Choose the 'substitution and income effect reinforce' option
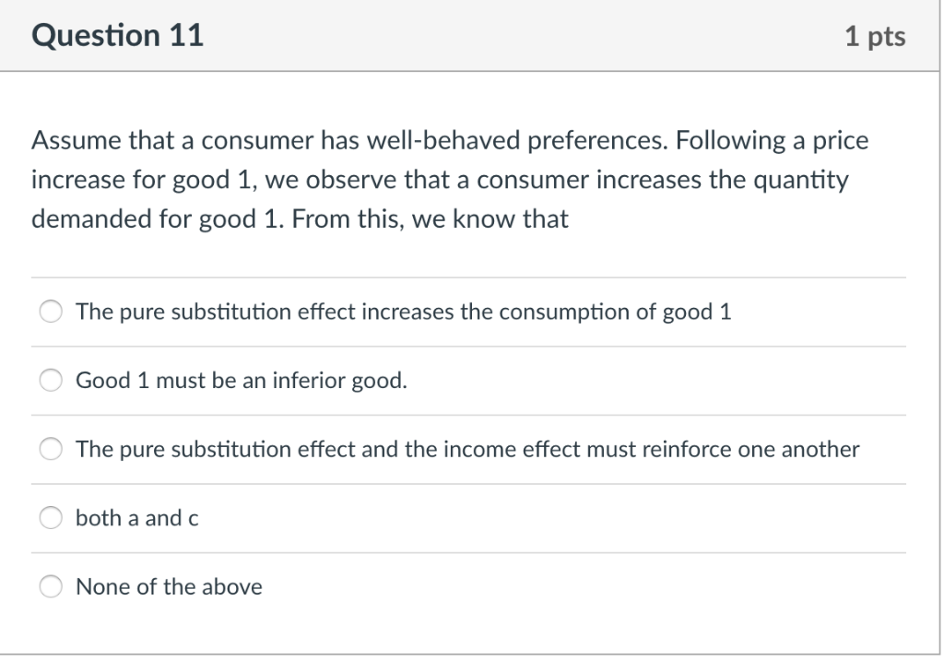The height and width of the screenshot is (660, 944). [x=51, y=449]
